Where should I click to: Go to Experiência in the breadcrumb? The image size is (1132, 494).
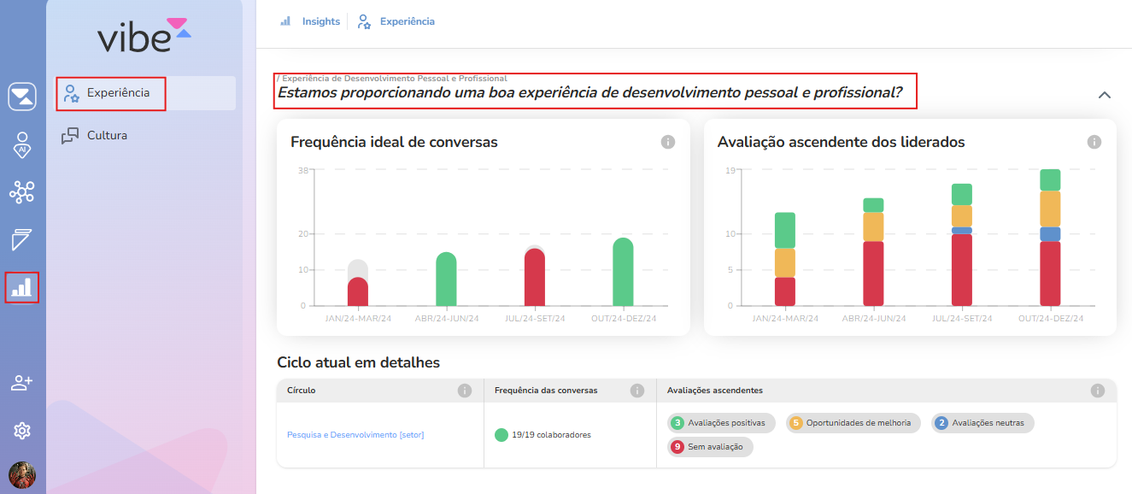396,21
